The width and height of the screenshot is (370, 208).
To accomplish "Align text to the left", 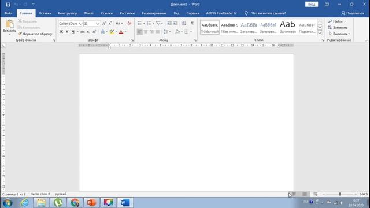I will tap(140, 32).
